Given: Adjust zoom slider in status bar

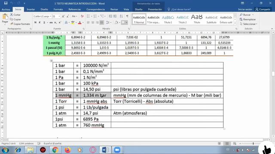Looking at the screenshot, I should click(253, 144).
